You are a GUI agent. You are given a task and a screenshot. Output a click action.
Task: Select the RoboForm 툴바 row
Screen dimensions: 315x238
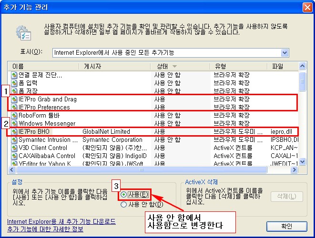153,115
